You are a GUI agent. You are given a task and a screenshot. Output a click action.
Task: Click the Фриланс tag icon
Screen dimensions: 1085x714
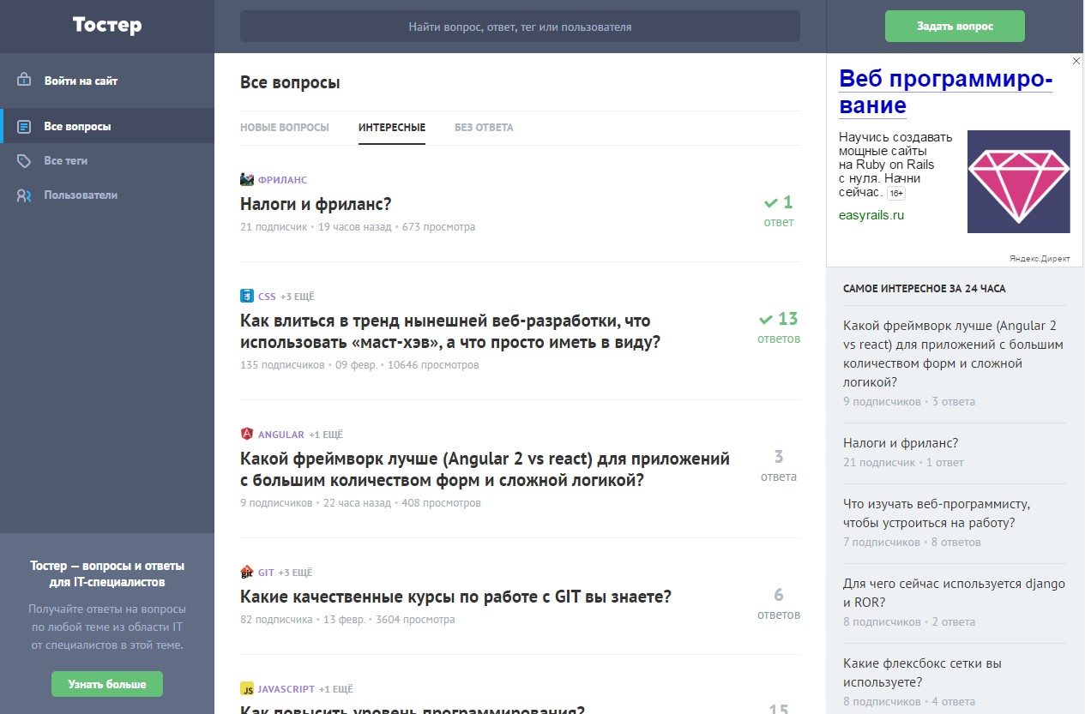click(x=247, y=180)
